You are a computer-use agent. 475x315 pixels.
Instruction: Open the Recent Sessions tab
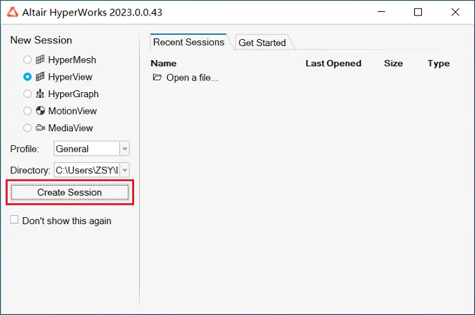click(x=189, y=42)
